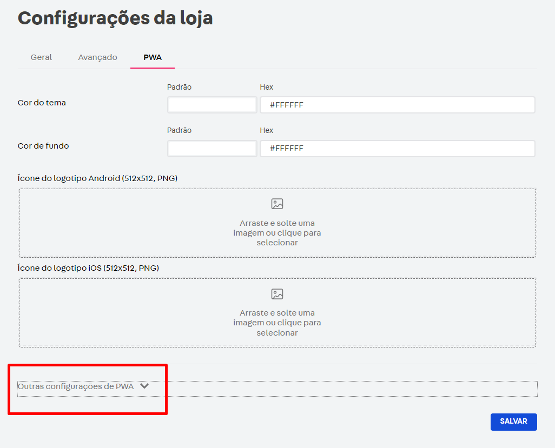The height and width of the screenshot is (448, 555).
Task: Switch to the Geral tab
Action: click(x=41, y=57)
